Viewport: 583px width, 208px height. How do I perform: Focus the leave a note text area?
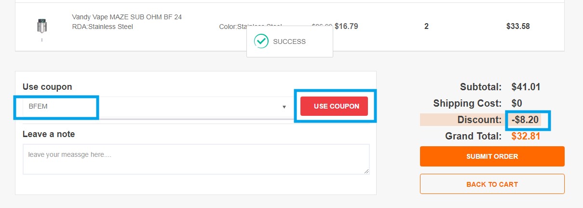point(196,159)
